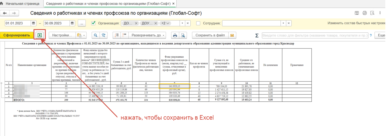Expand the +2 organizations chip
Viewport: 386px width, 136px height.
165,23
